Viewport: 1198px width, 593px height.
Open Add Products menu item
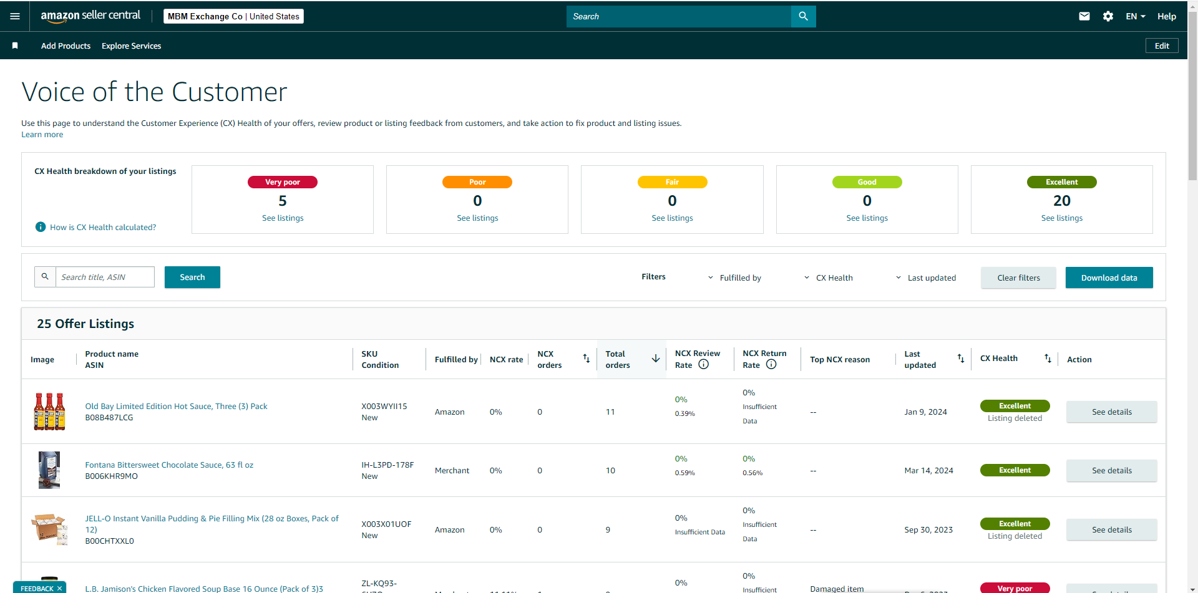[66, 46]
